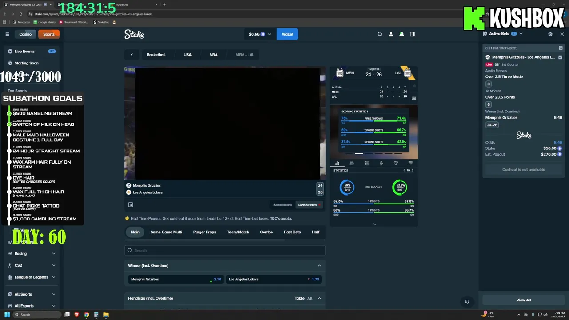Go to previous statistics page arrow

404,170
